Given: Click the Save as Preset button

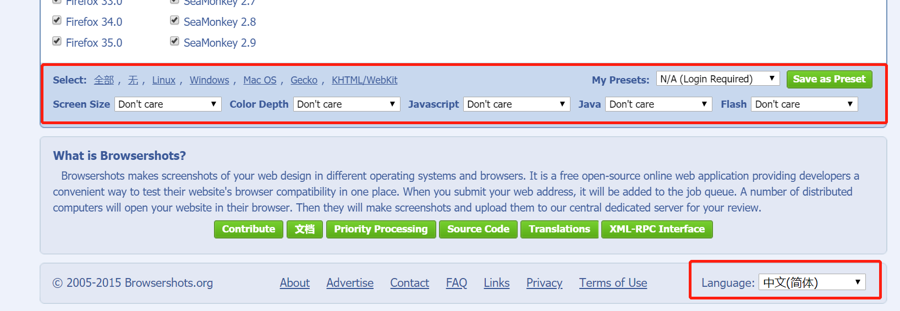Looking at the screenshot, I should pyautogui.click(x=829, y=79).
